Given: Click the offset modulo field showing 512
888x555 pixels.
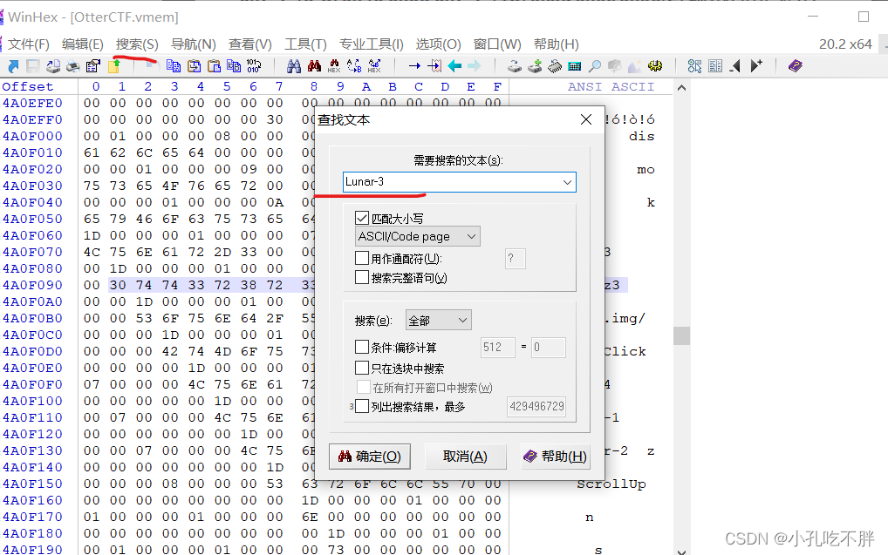Looking at the screenshot, I should point(497,348).
